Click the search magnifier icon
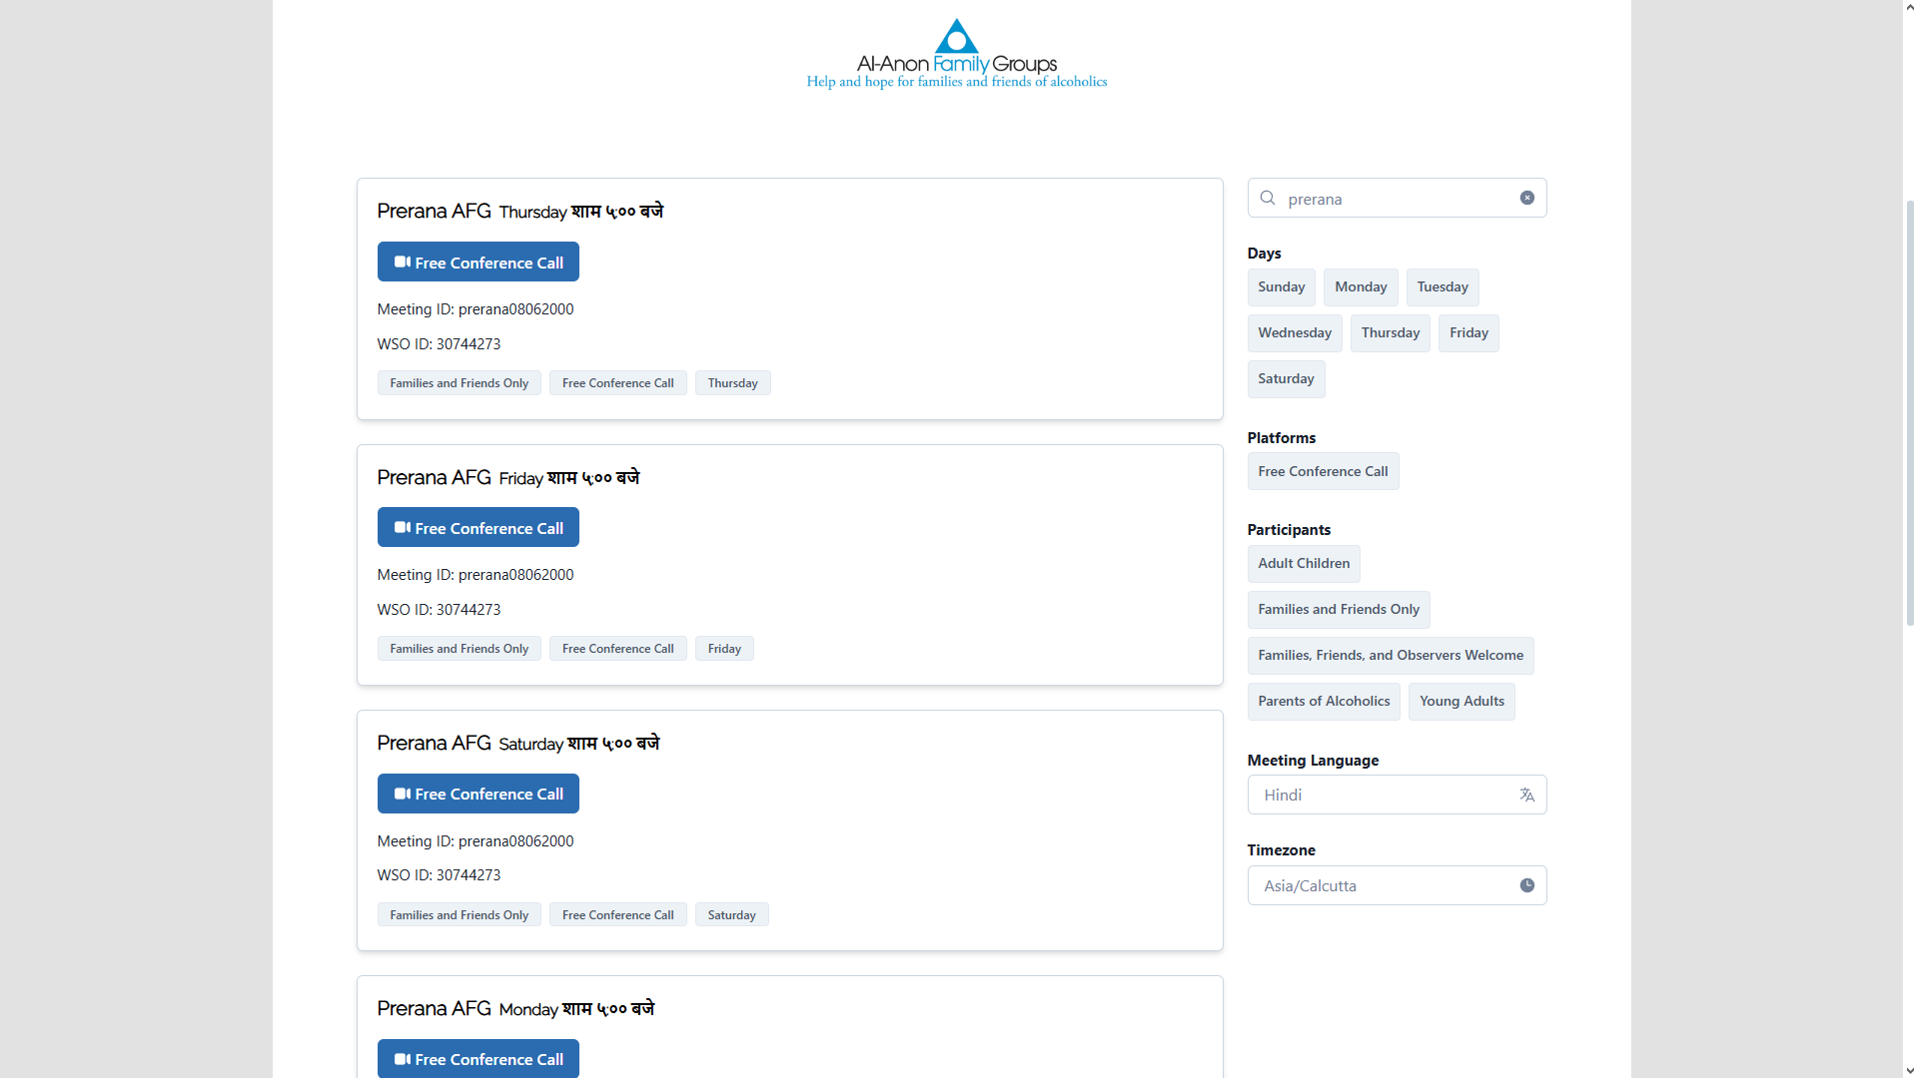Image resolution: width=1918 pixels, height=1078 pixels. tap(1268, 198)
